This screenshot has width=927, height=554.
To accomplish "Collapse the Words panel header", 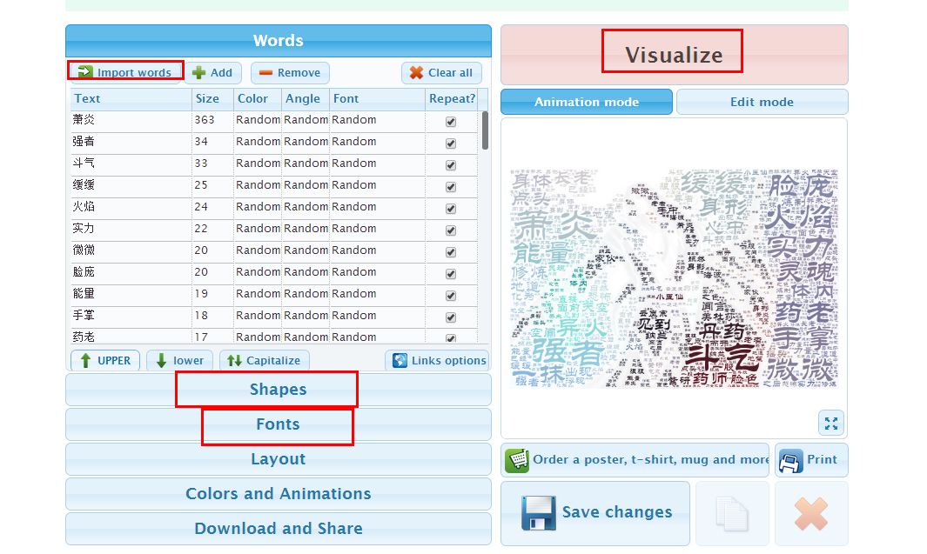I will (279, 41).
